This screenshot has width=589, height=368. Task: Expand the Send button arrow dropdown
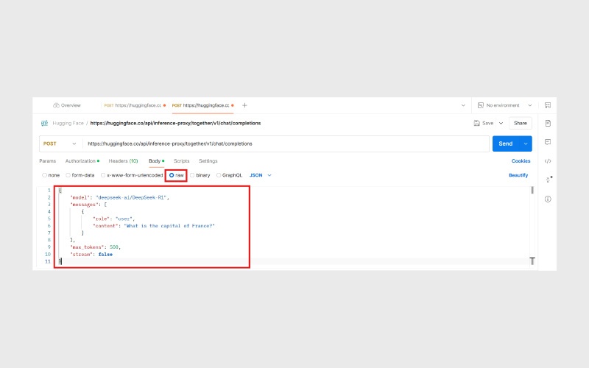click(526, 144)
